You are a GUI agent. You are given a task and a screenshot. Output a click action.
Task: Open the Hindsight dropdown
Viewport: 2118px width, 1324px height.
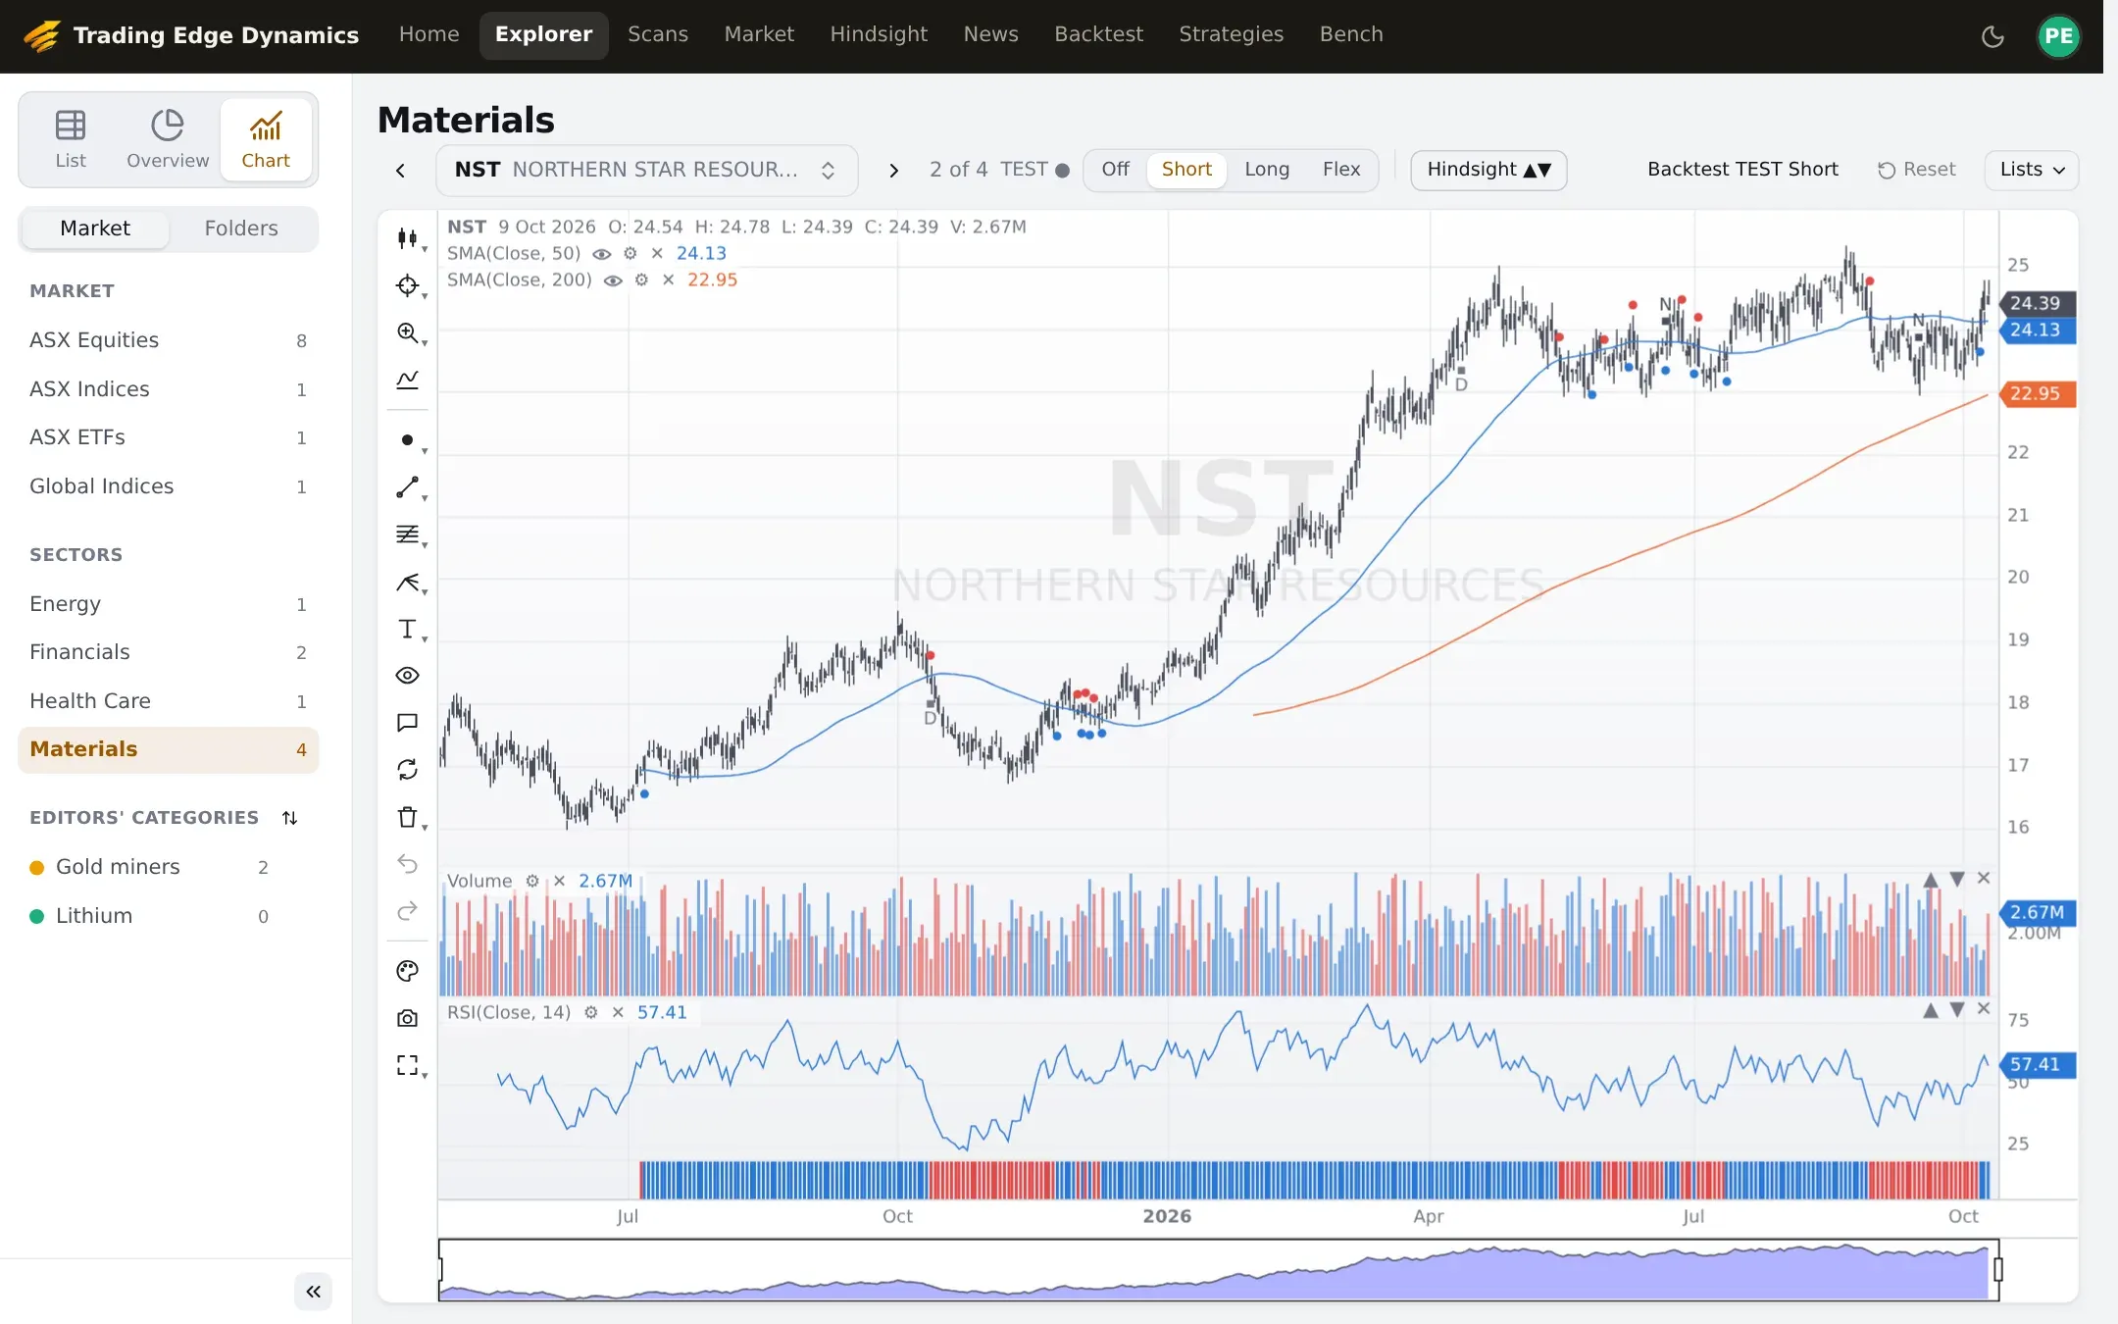(x=1488, y=170)
